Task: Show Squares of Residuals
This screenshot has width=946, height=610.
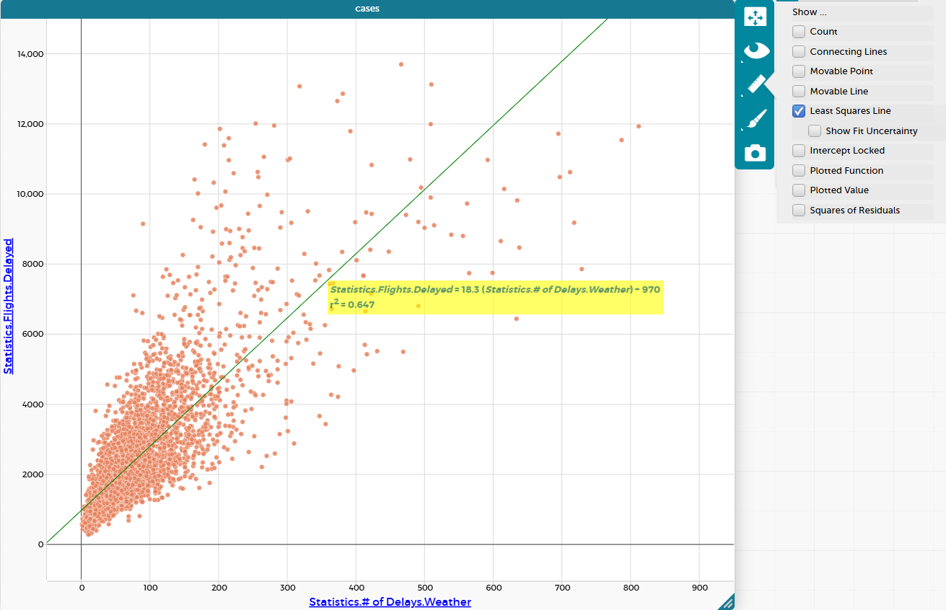Action: point(799,211)
